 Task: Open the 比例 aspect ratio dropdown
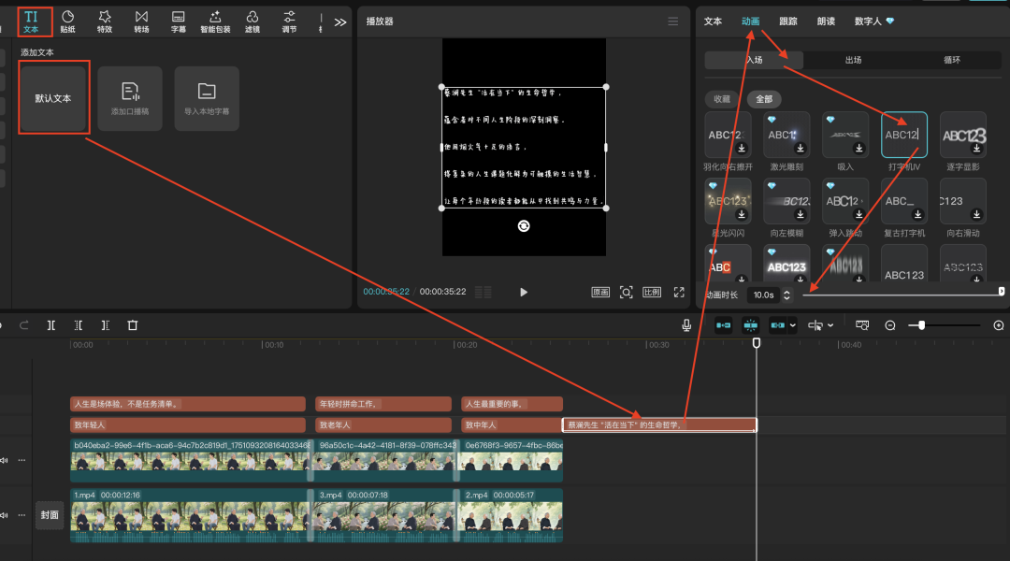(652, 292)
